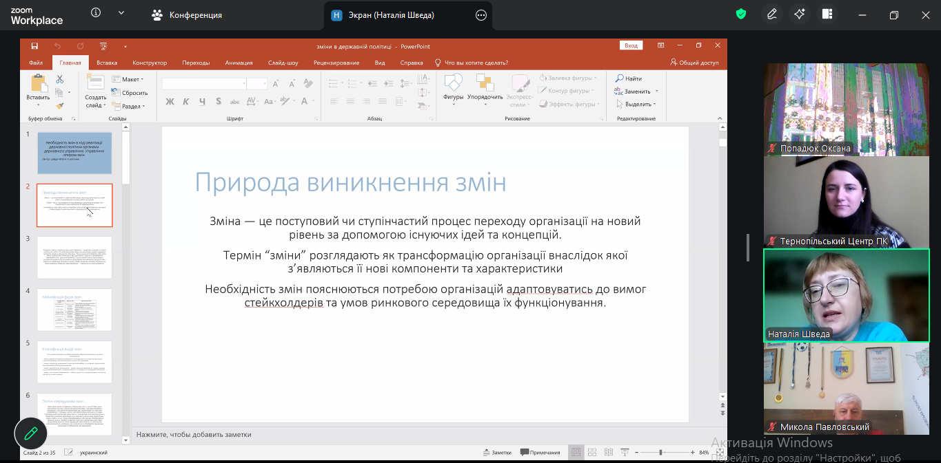Screen dimensions: 941x463
Task: Switch to the Анимация tab
Action: click(239, 63)
